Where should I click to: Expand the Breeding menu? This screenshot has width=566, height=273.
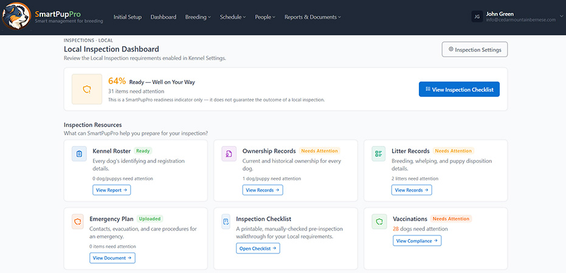[x=198, y=17]
